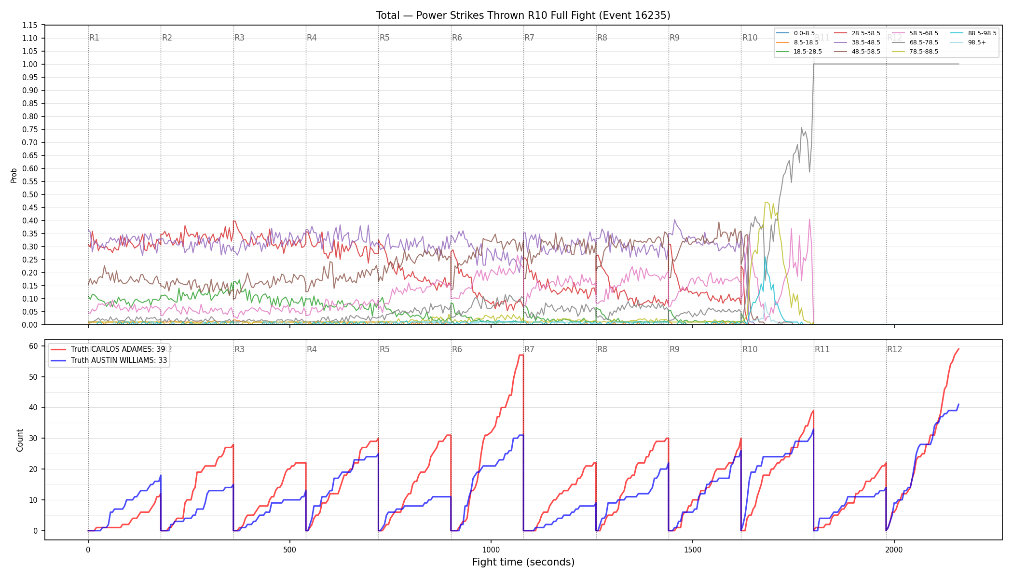
Task: Click the 'Fight time (seconds)' axis label
Action: click(x=523, y=562)
